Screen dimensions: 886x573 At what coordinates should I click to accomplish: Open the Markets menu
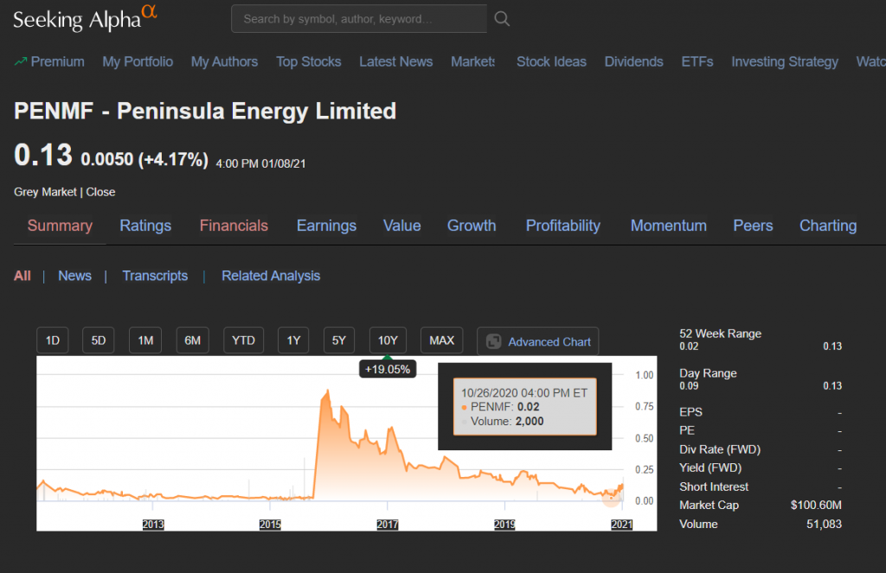[473, 61]
